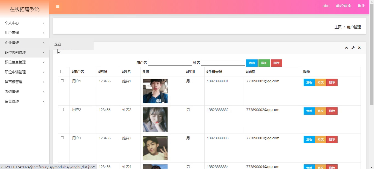Expand the 个人中心 sidebar chevron
374x169 pixels.
coord(44,23)
